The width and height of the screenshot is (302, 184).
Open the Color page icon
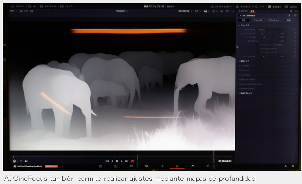pos(177,166)
